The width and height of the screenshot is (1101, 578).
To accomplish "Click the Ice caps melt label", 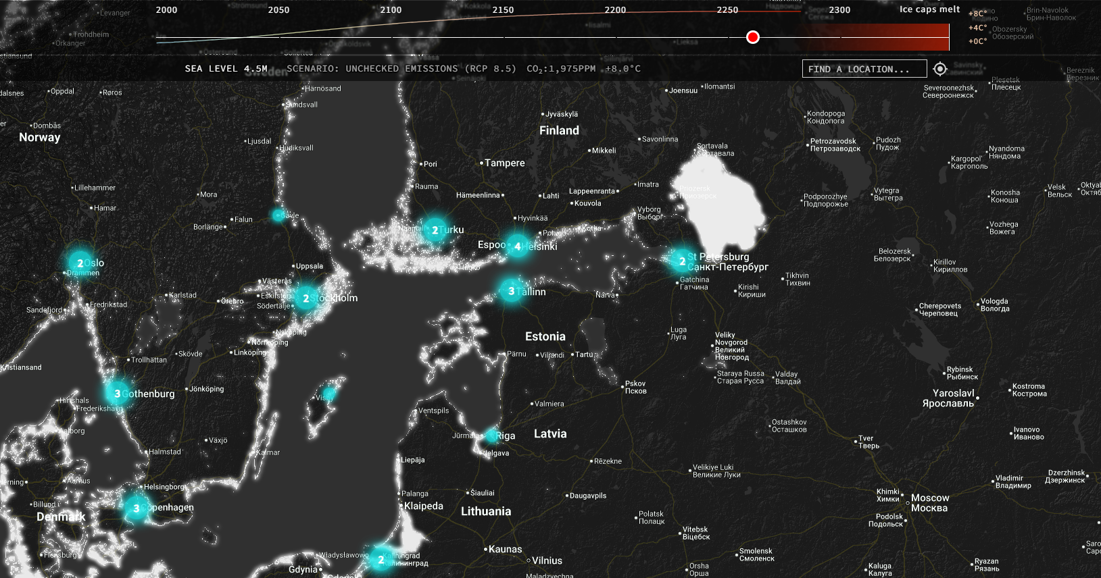I will pos(929,9).
